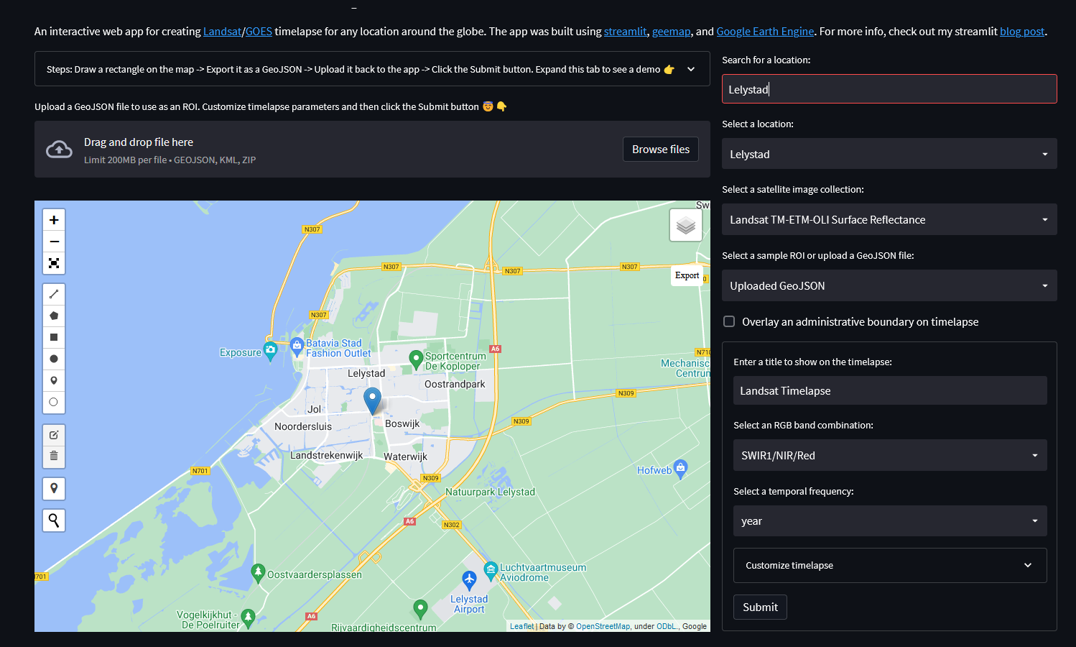The width and height of the screenshot is (1076, 647).
Task: Toggle the circlemarker drawing tool
Action: click(54, 402)
